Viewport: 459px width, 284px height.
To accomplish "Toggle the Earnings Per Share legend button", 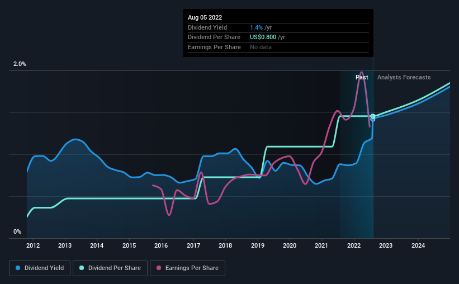I will pyautogui.click(x=187, y=268).
